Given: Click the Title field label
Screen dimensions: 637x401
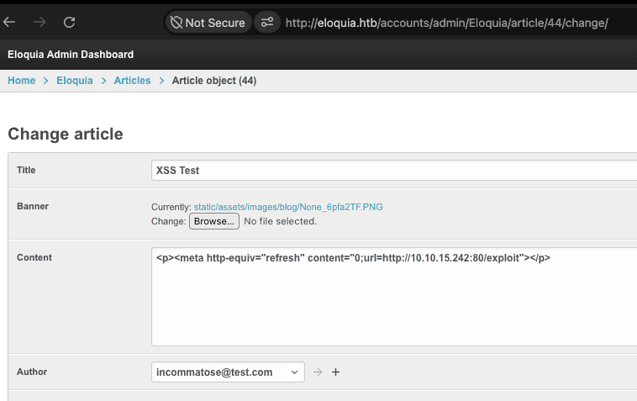Looking at the screenshot, I should 26,170.
